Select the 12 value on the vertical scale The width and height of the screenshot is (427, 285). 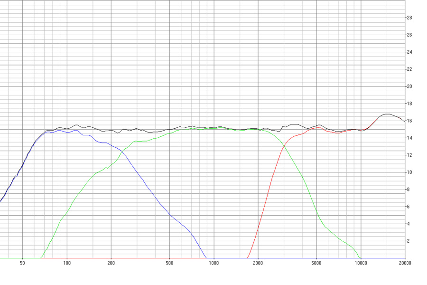point(409,155)
